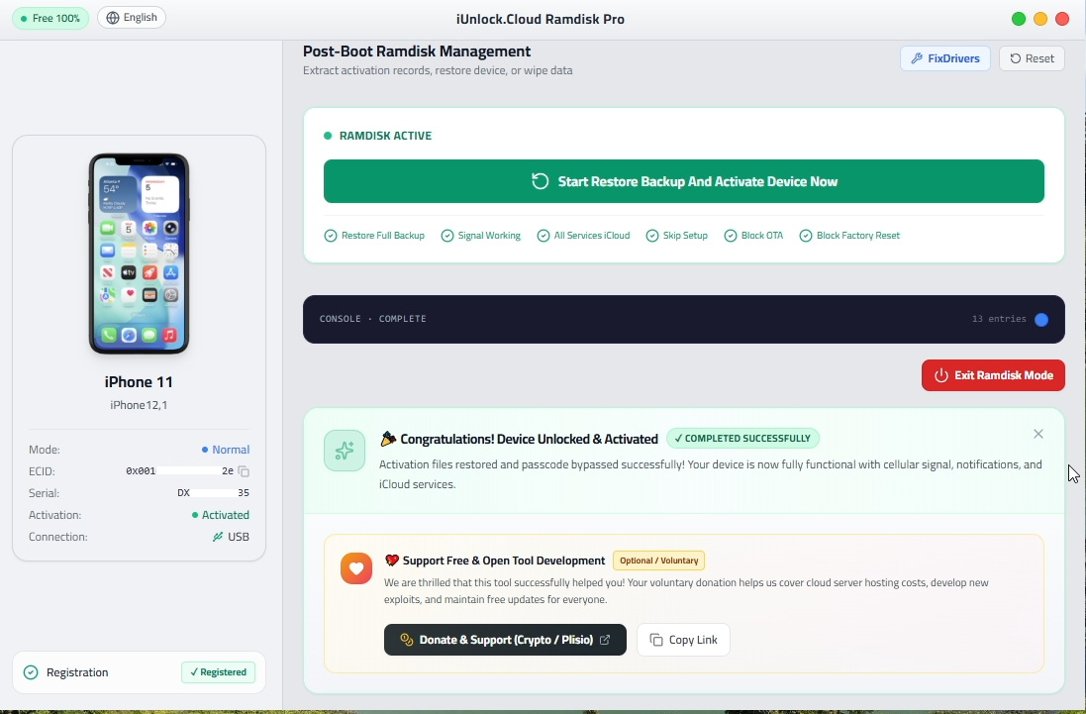Click the iPhone12,1 model identifier
Image resolution: width=1086 pixels, height=714 pixels.
click(139, 405)
